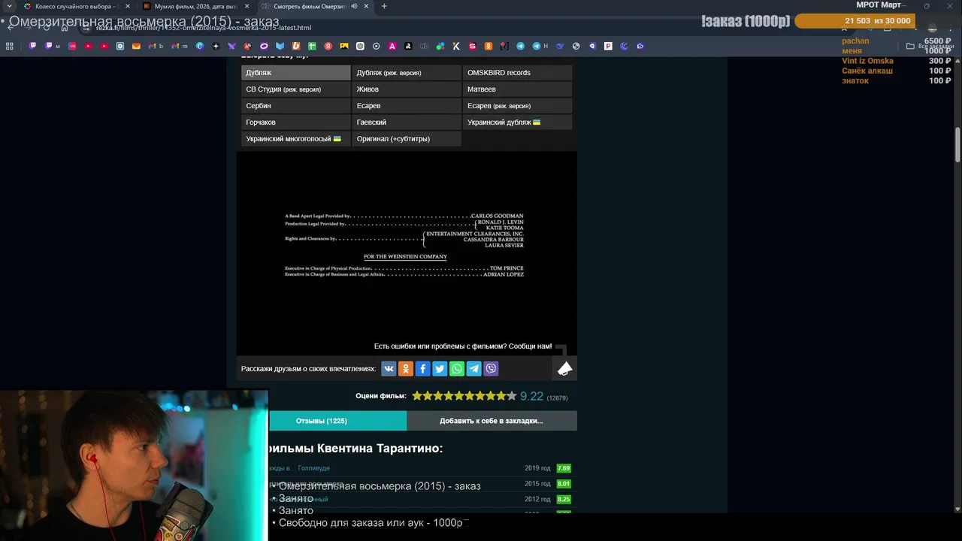
Task: Click the 9.22 film rating value
Action: 531,396
